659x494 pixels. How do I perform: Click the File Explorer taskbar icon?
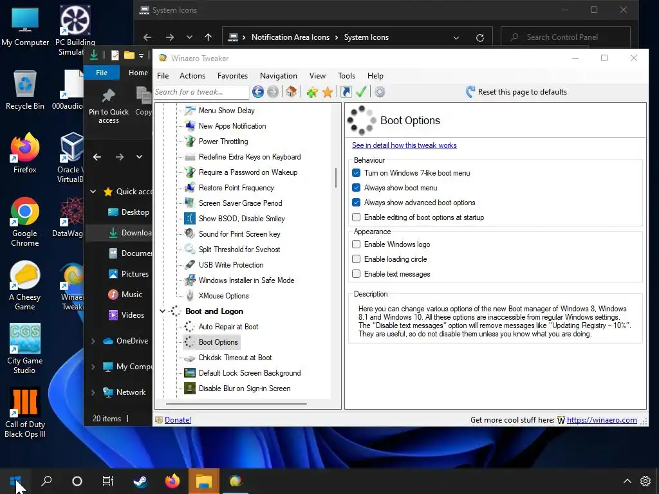pos(204,481)
